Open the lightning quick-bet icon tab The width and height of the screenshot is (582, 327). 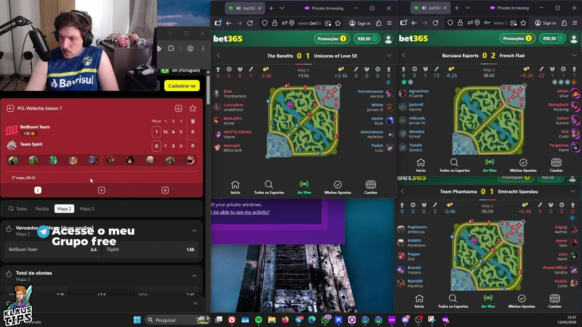coord(165,190)
